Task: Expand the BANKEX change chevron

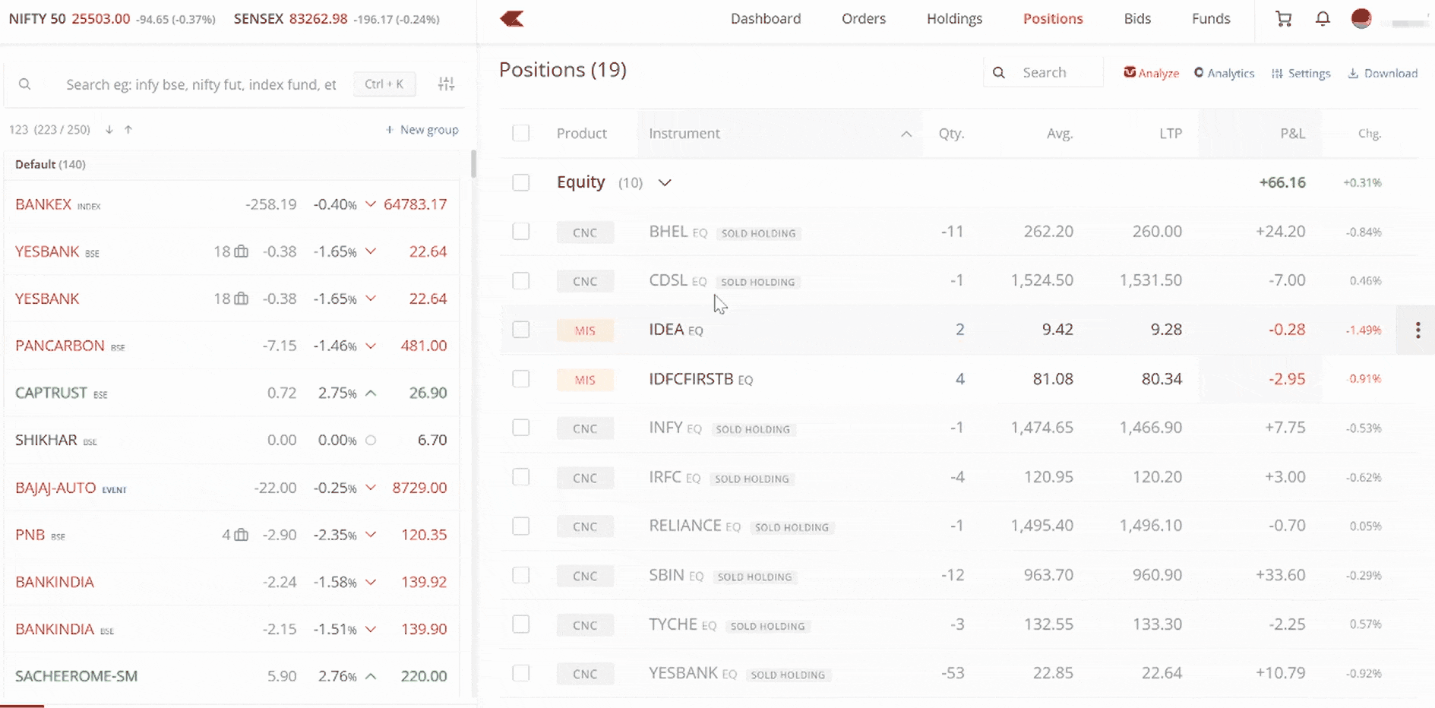Action: [371, 204]
